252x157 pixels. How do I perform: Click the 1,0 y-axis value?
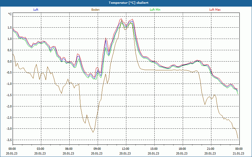tap(10, 39)
